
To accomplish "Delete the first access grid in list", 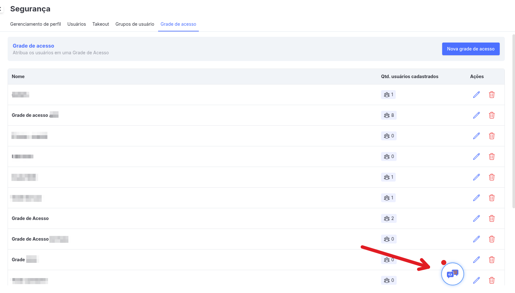I will (491, 95).
